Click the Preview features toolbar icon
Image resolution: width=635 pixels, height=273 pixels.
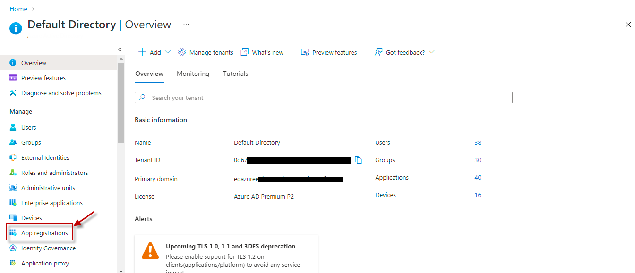pos(305,52)
